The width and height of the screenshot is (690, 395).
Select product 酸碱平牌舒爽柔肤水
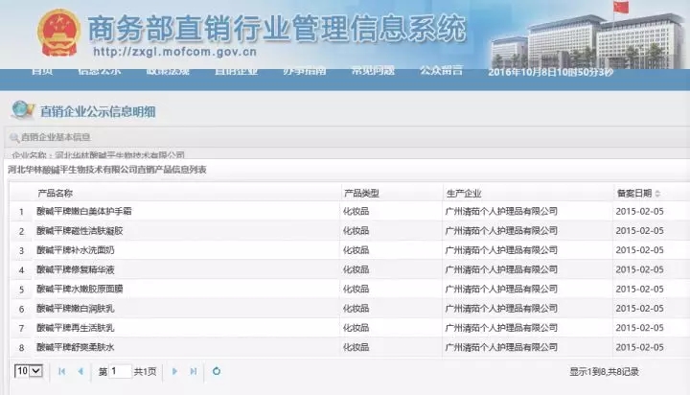click(76, 347)
